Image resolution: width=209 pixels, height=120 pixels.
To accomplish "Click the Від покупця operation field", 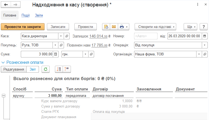I will (x=168, y=45).
